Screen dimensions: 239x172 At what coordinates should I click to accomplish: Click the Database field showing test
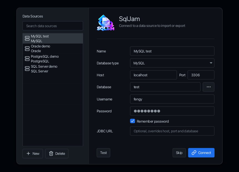[165, 87]
